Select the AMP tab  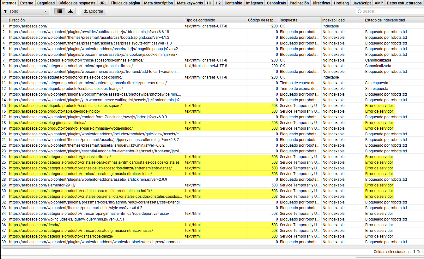pos(379,3)
